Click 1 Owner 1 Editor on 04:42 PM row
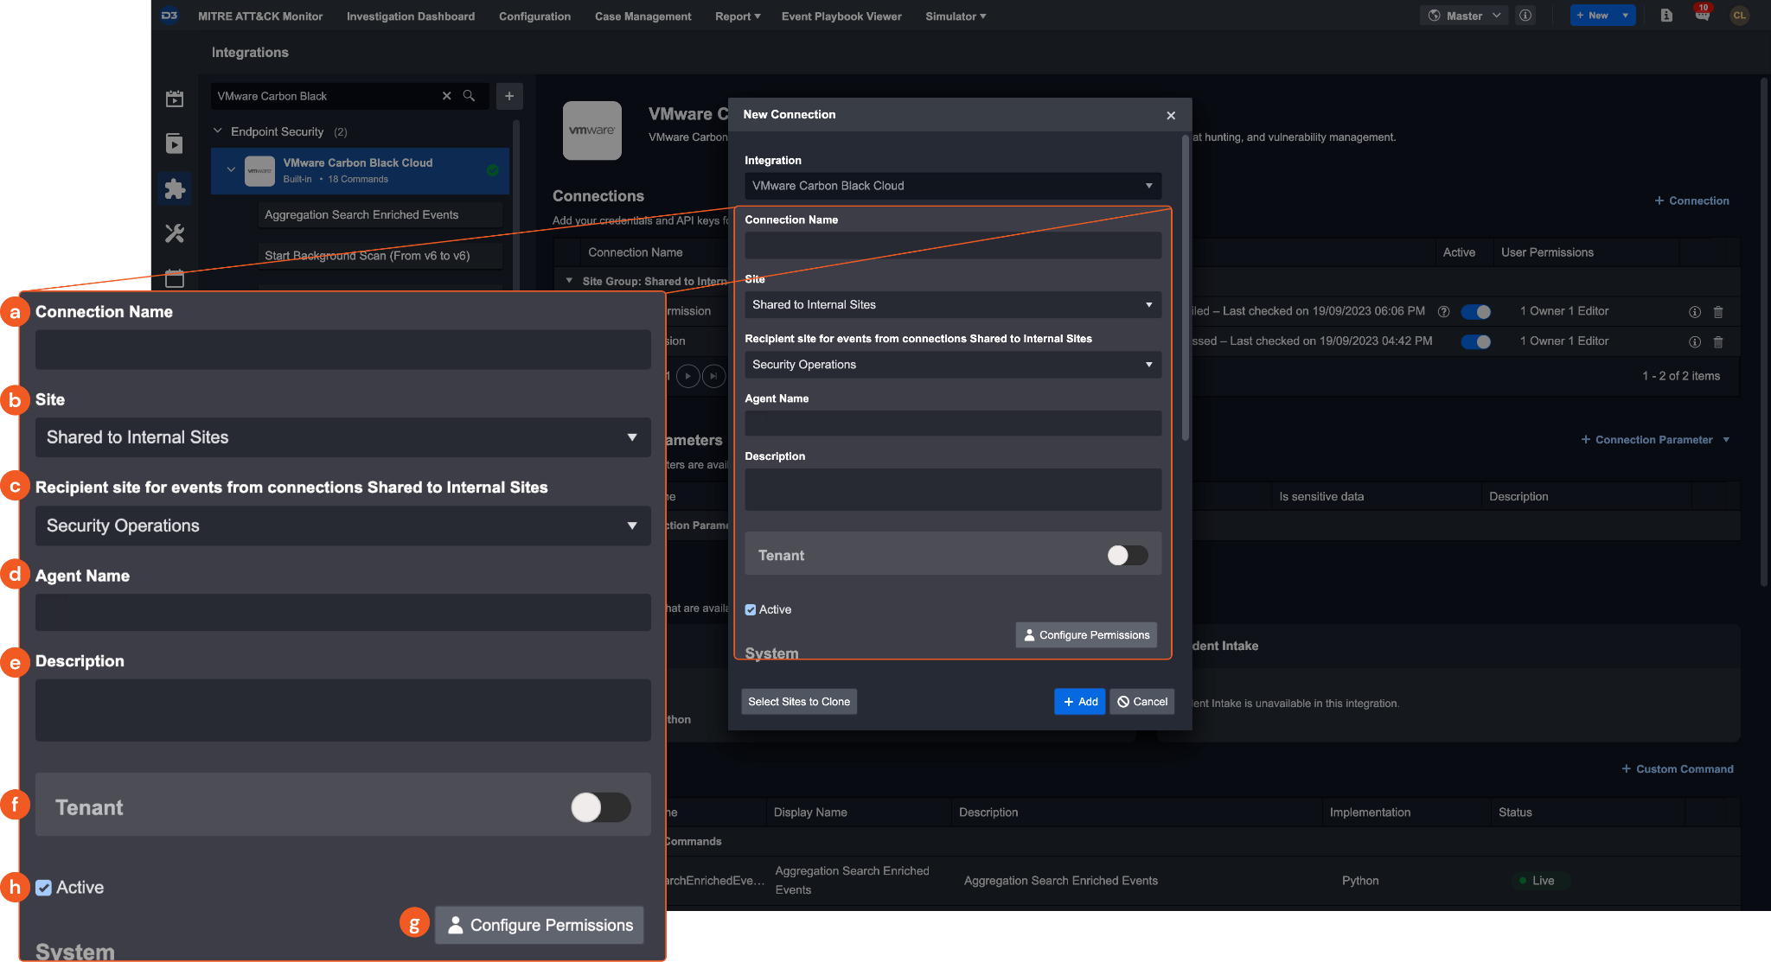 click(x=1564, y=341)
